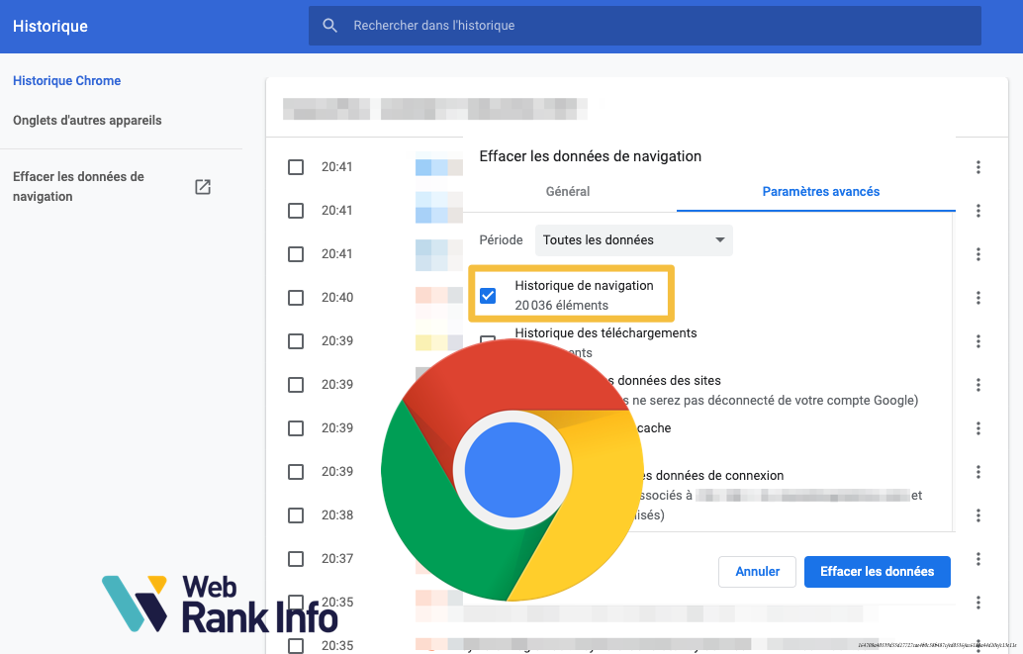
Task: Open the Période dropdown showing Toutes les données
Action: 633,240
